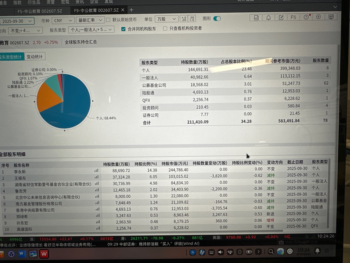Click the WP monitor icon
This screenshot has height=263, width=350.
(331, 17)
